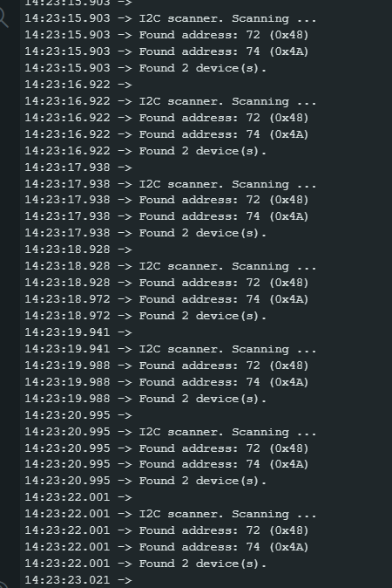
Task: Click I2C scanner line at 14:23:15.903
Action: [x=171, y=18]
